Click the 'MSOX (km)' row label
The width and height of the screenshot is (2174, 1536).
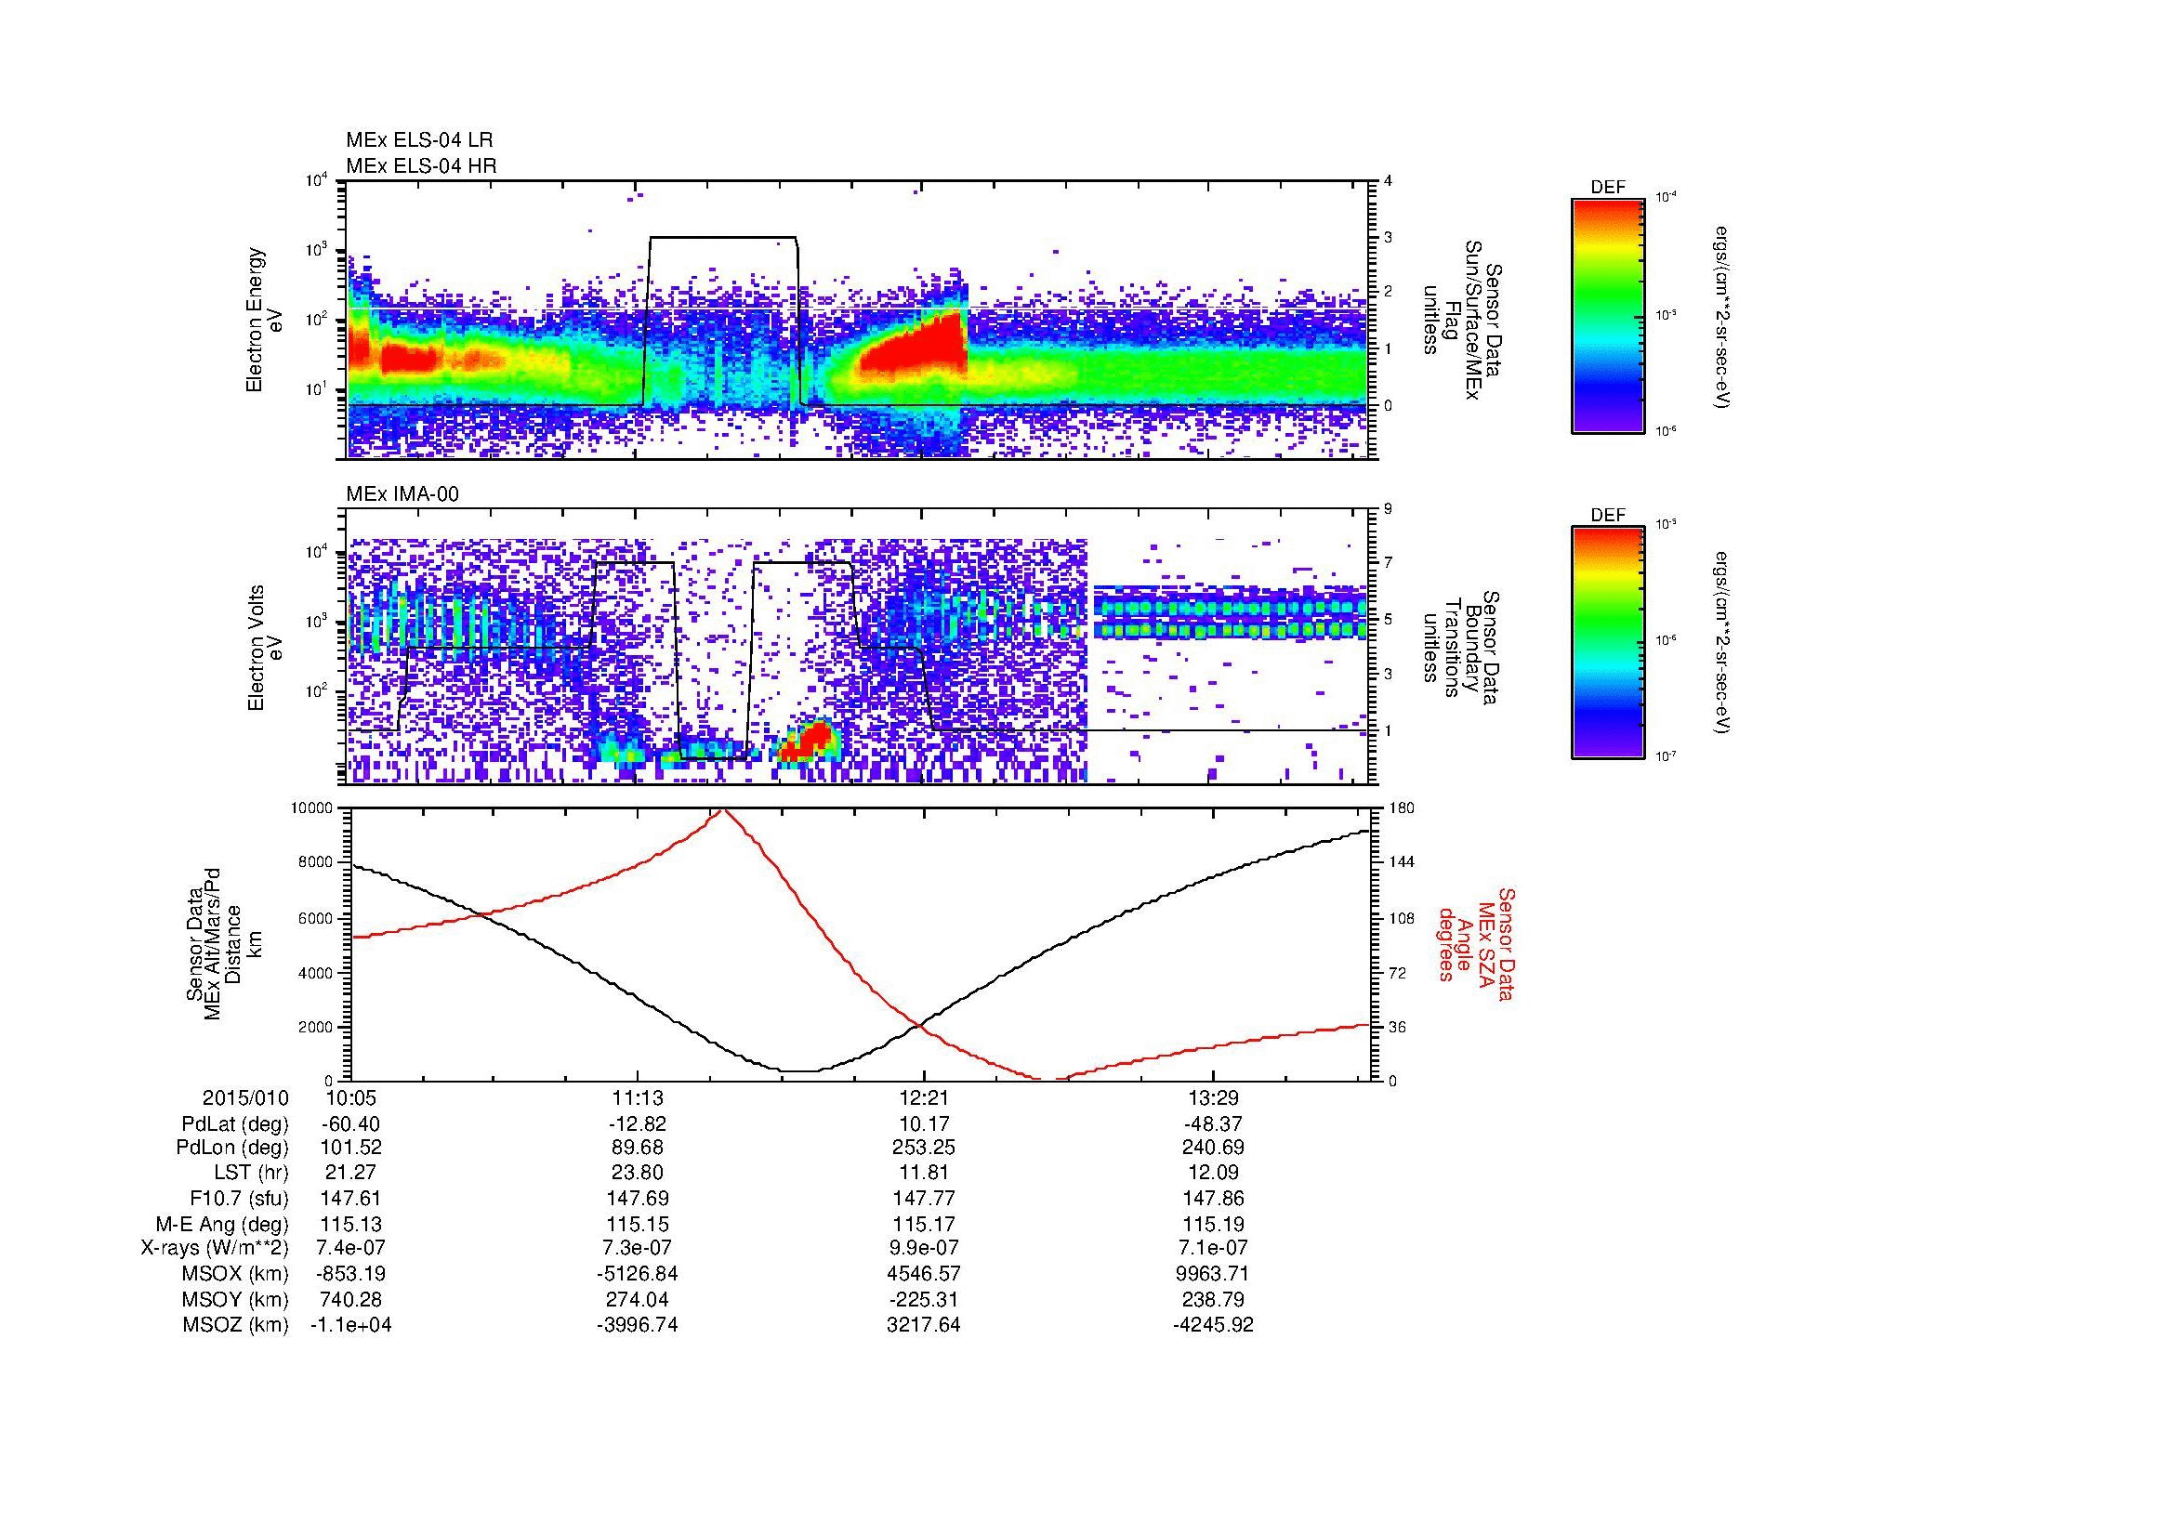point(235,1274)
